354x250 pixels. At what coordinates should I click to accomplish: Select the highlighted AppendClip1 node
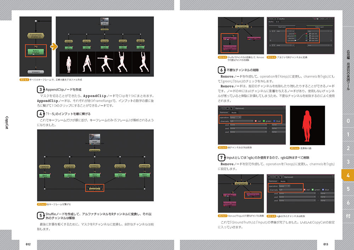pos(95,188)
